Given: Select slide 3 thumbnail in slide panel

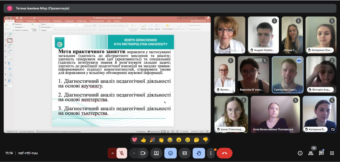Looking at the screenshot, I should [10, 46].
